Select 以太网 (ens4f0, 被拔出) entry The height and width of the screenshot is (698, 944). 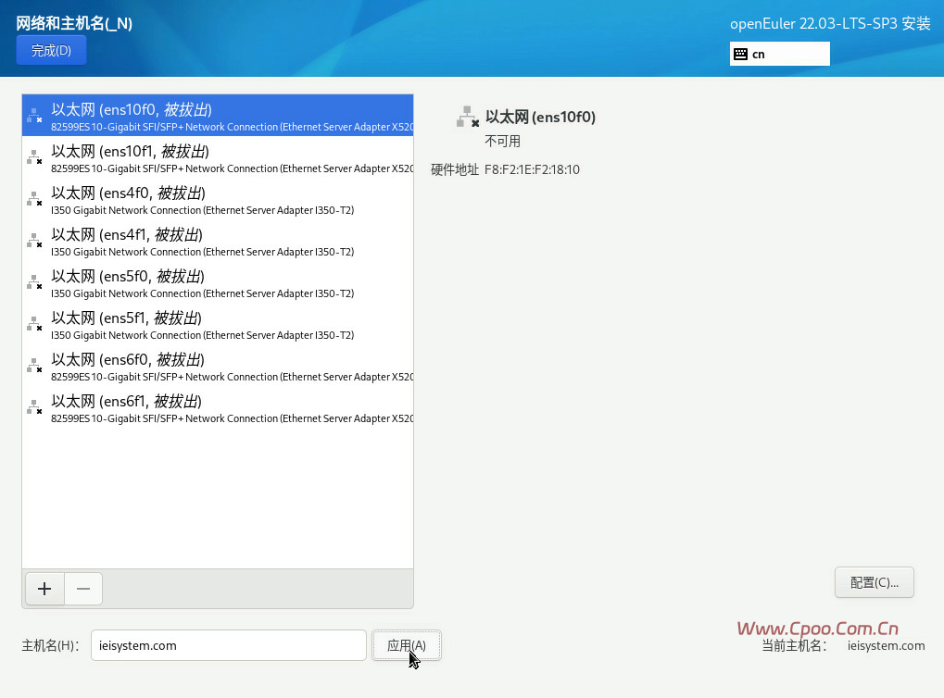click(x=218, y=198)
